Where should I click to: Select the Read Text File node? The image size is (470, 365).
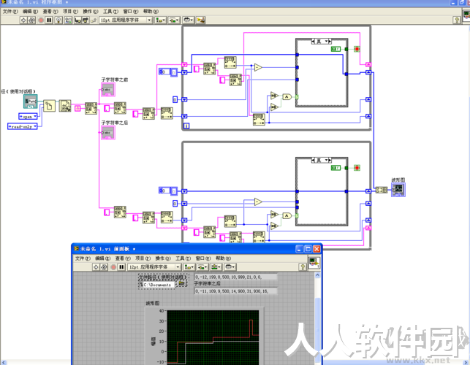pos(65,106)
